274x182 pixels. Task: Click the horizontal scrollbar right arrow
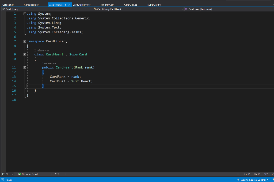point(238,174)
